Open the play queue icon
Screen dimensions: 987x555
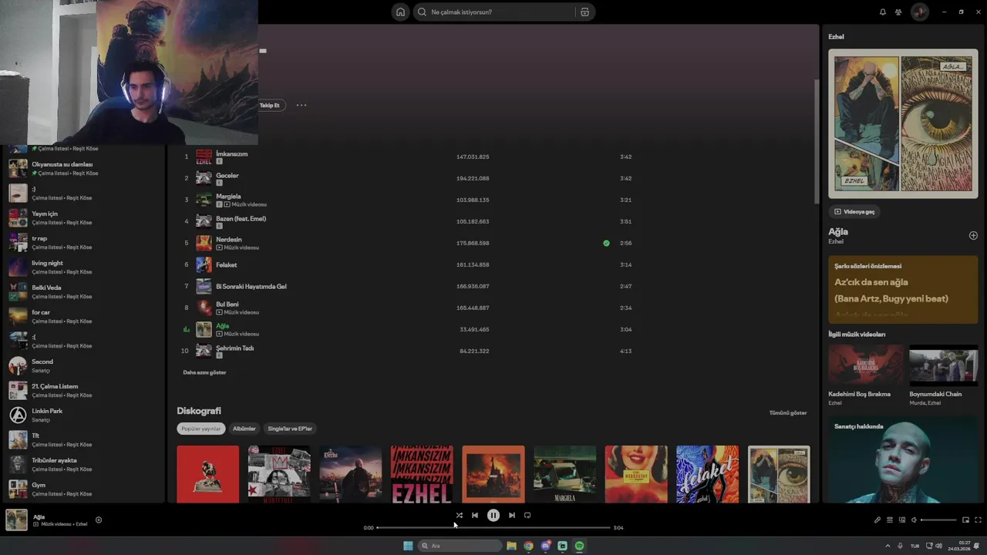click(x=889, y=520)
